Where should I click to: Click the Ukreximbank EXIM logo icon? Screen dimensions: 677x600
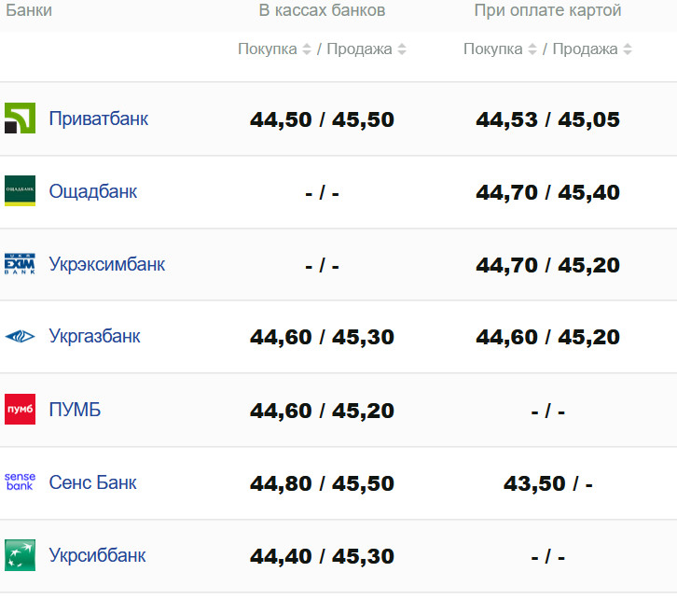pos(20,264)
